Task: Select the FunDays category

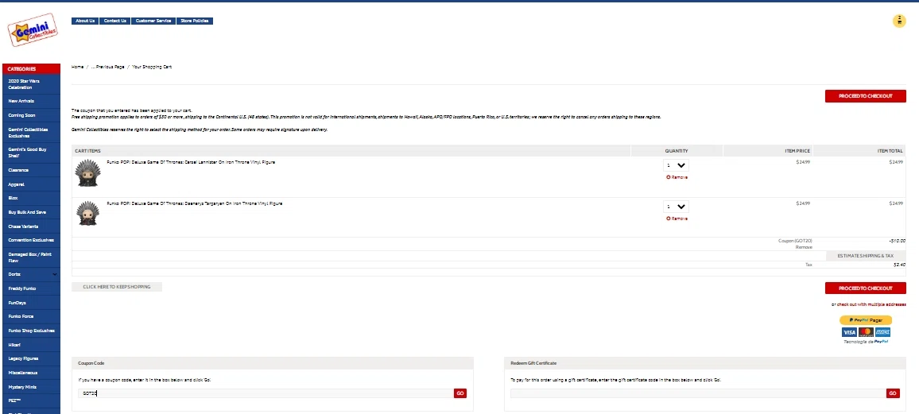Action: click(31, 303)
